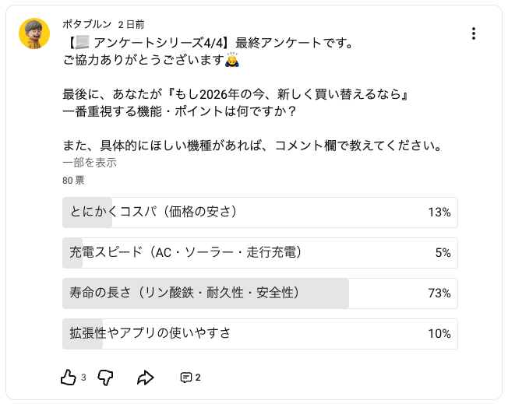Image resolution: width=508 pixels, height=404 pixels.
Task: Select the とにかくコスパ poll option
Action: tap(259, 212)
